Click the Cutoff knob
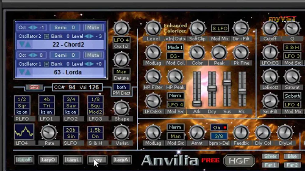The image size is (305, 171). point(270,28)
